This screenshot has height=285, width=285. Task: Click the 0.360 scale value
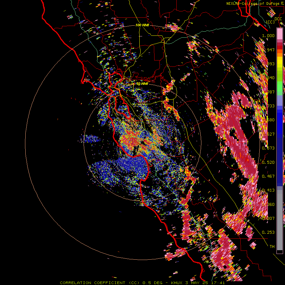point(268,205)
